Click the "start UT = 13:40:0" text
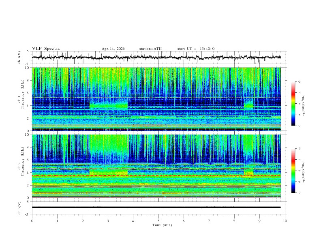 [x=196, y=49]
